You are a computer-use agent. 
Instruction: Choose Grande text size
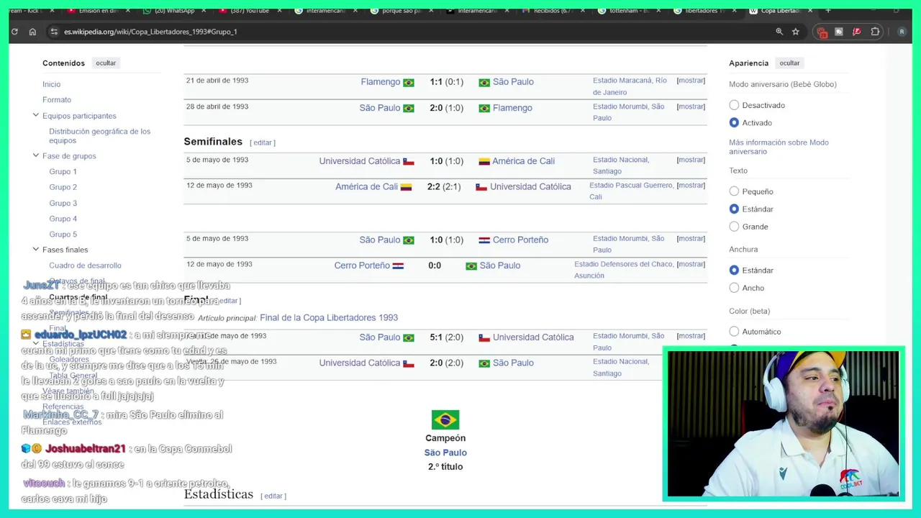(x=734, y=227)
